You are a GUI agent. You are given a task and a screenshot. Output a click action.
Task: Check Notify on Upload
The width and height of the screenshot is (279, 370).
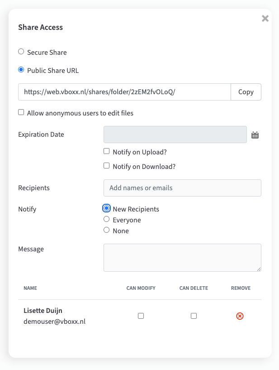106,152
